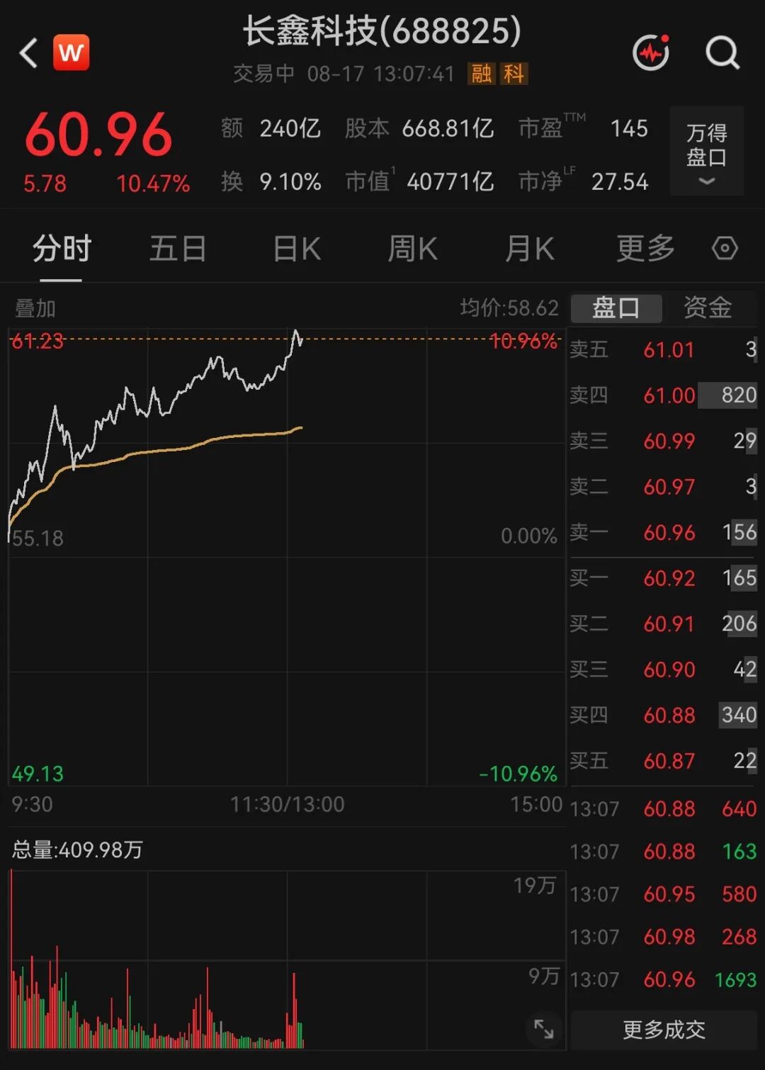Image resolution: width=765 pixels, height=1070 pixels.
Task: Tap the 更多成交 more trades button
Action: [x=664, y=1030]
